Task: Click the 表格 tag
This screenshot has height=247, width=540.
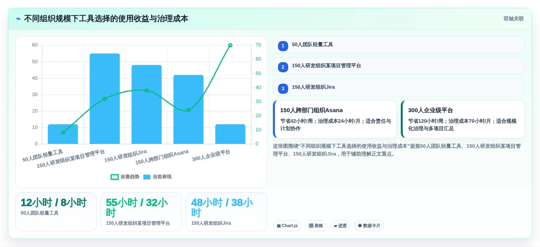Action: tap(316, 226)
